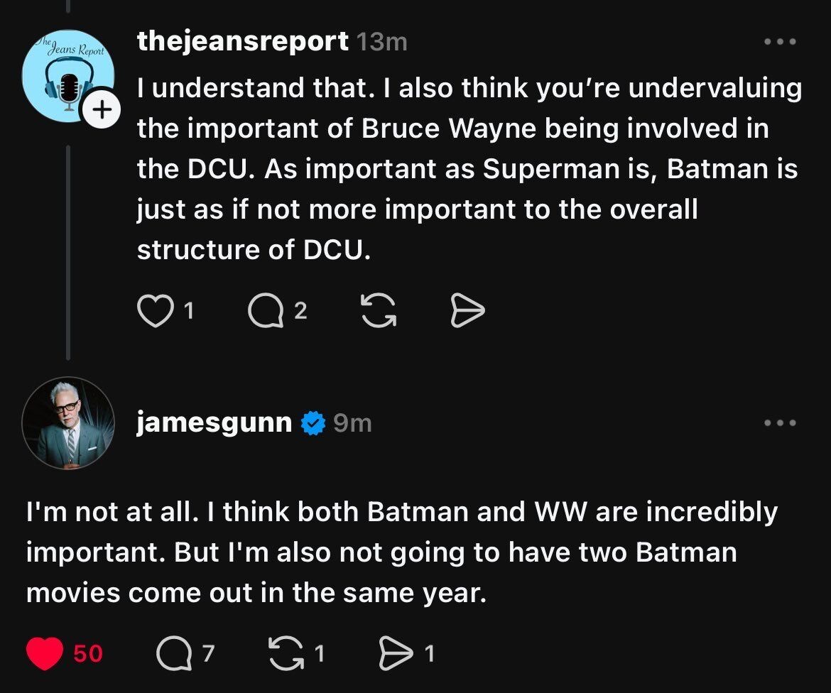This screenshot has height=693, width=831.
Task: Open replies on thejeansreport's post
Action: click(x=264, y=311)
